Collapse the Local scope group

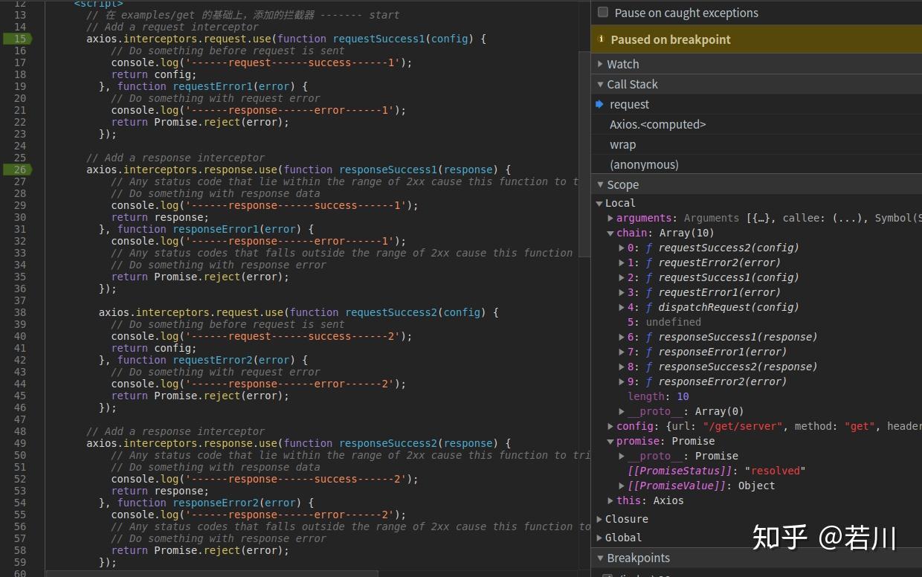click(599, 203)
